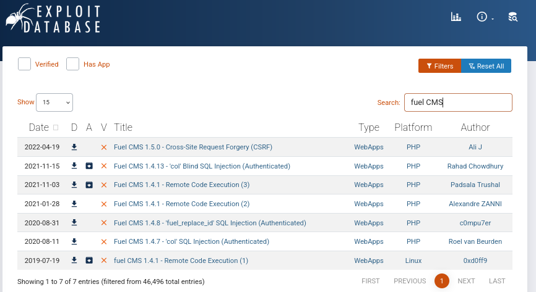Open author Roel van Beurden
Image resolution: width=536 pixels, height=292 pixels.
(475, 241)
